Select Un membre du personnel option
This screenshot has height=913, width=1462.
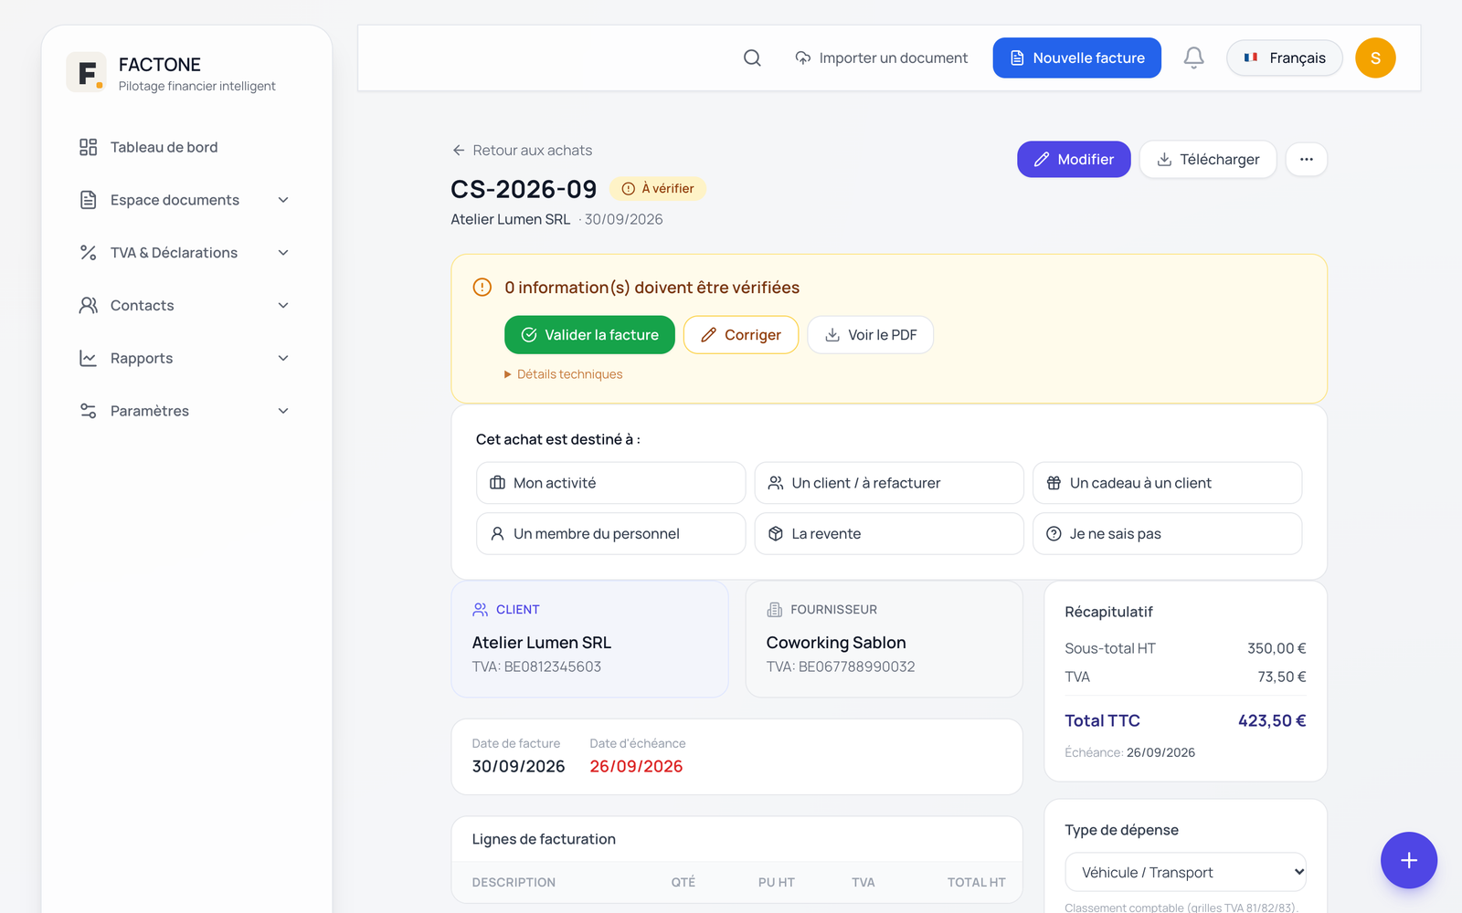click(610, 533)
